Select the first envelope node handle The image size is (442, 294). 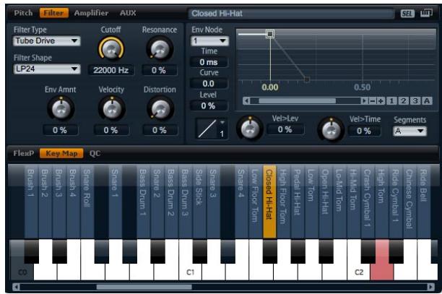(x=270, y=34)
